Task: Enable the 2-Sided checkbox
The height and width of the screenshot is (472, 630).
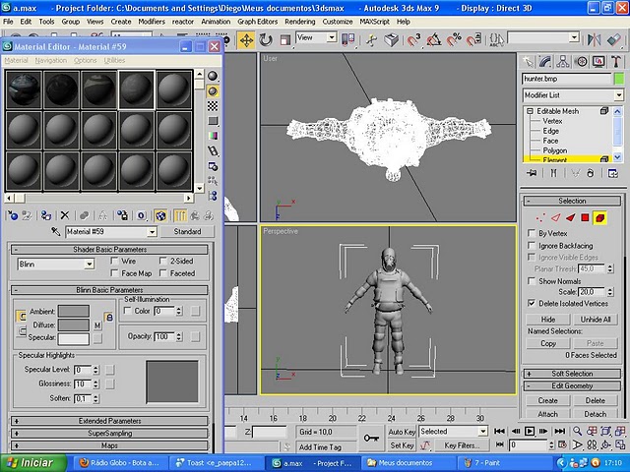Action: coord(162,261)
